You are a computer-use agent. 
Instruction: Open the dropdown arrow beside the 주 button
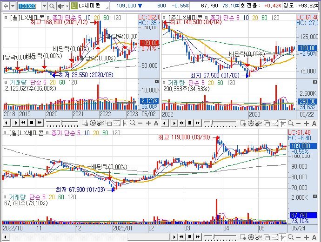point(13,6)
